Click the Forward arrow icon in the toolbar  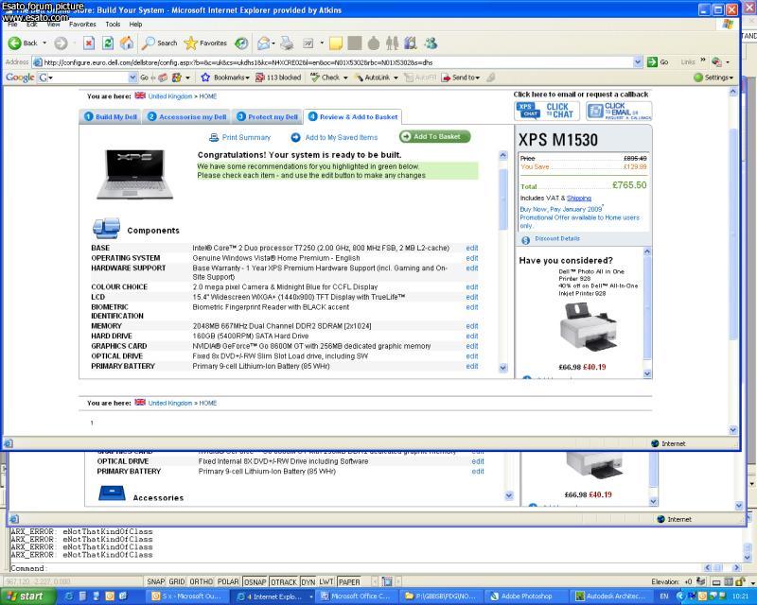coord(61,43)
